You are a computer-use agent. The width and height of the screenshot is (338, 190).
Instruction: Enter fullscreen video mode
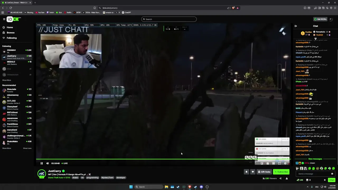tap(279, 163)
